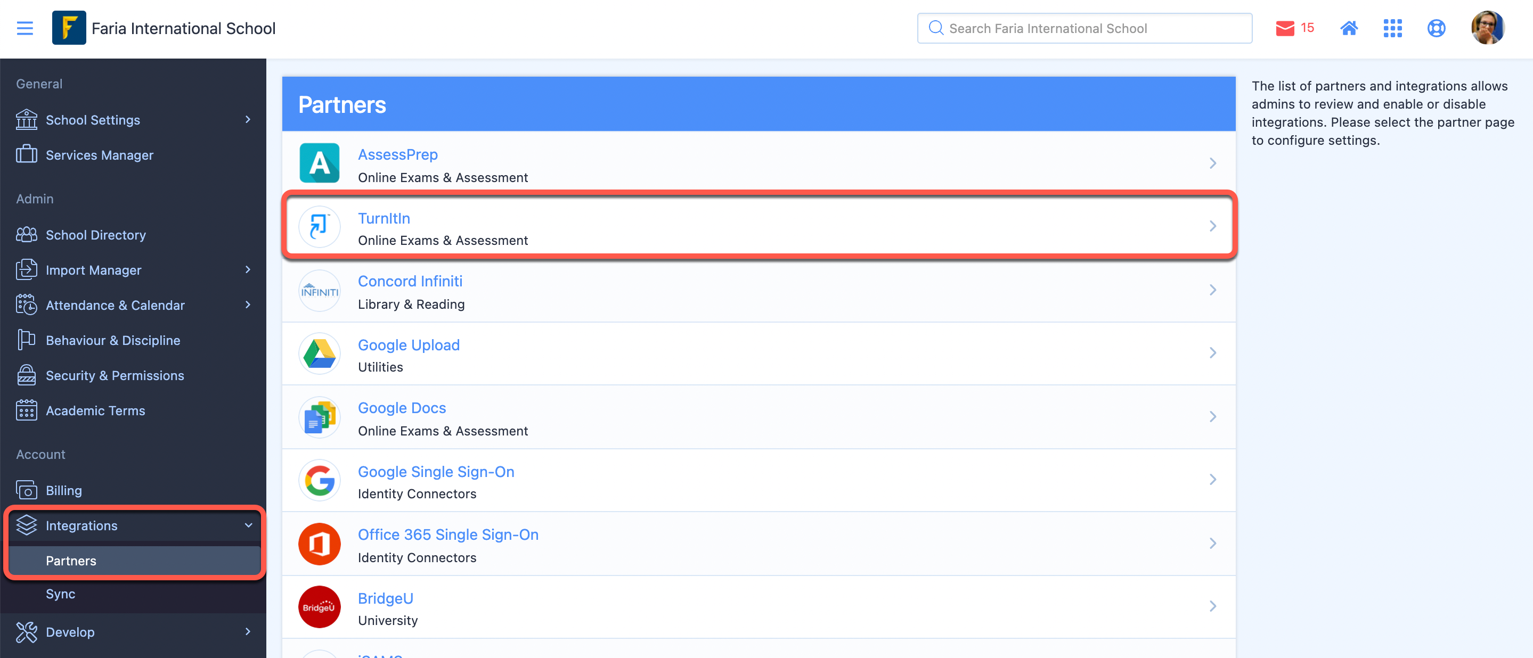The width and height of the screenshot is (1533, 658).
Task: Select Partners under Integrations
Action: tap(71, 561)
